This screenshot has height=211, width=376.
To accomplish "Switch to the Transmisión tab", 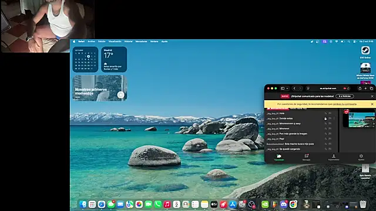I will 279,157.
